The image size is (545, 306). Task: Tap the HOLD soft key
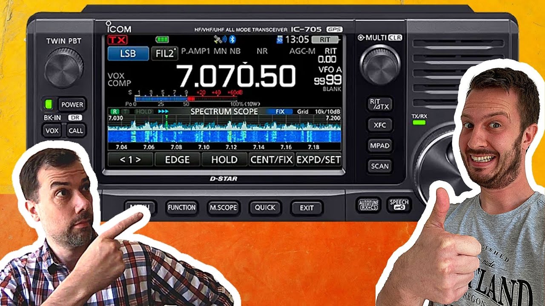click(x=224, y=160)
